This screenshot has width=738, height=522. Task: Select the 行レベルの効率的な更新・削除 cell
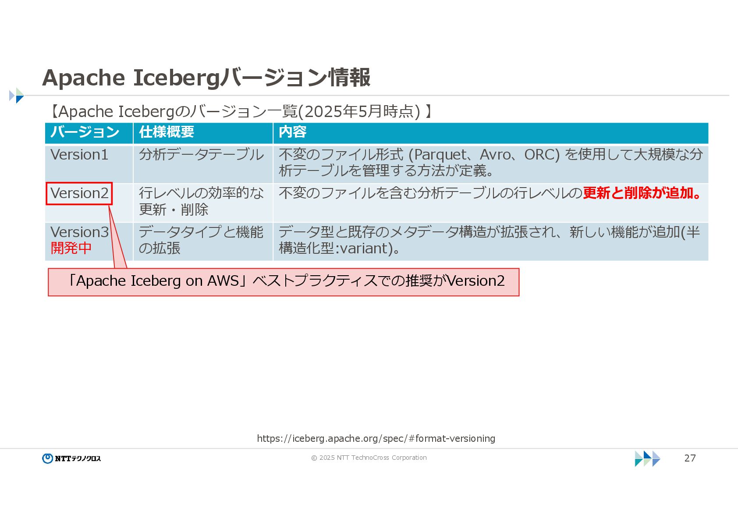[x=203, y=202]
